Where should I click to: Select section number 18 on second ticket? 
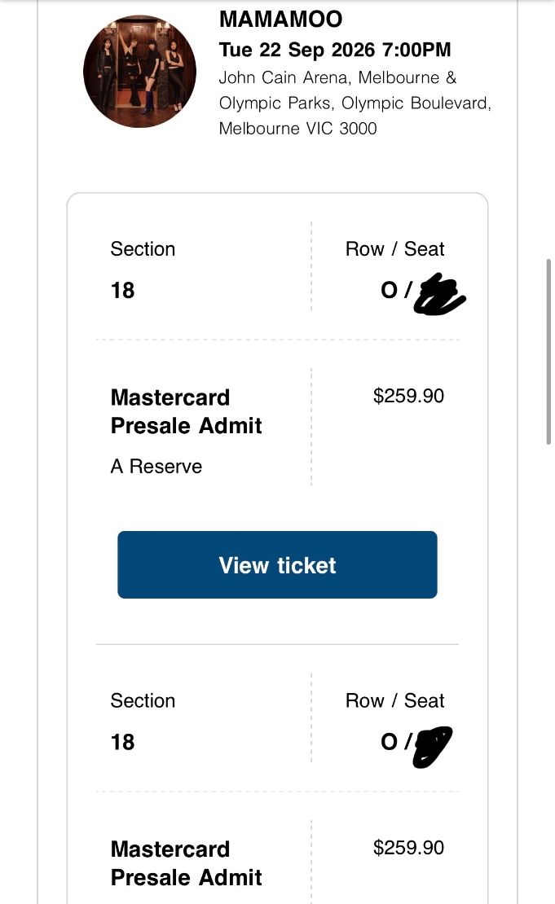tap(122, 742)
